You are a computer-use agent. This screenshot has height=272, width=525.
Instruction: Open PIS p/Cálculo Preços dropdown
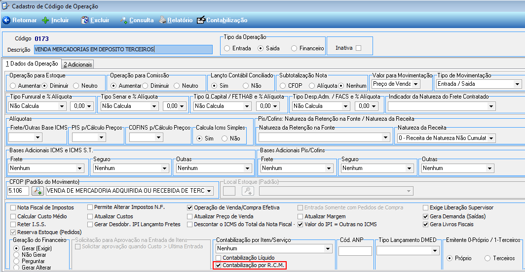(101, 137)
